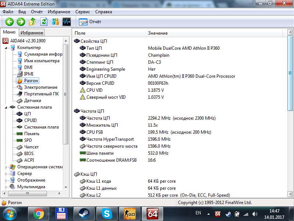Show hidden tray icons arrow

(x=208, y=214)
